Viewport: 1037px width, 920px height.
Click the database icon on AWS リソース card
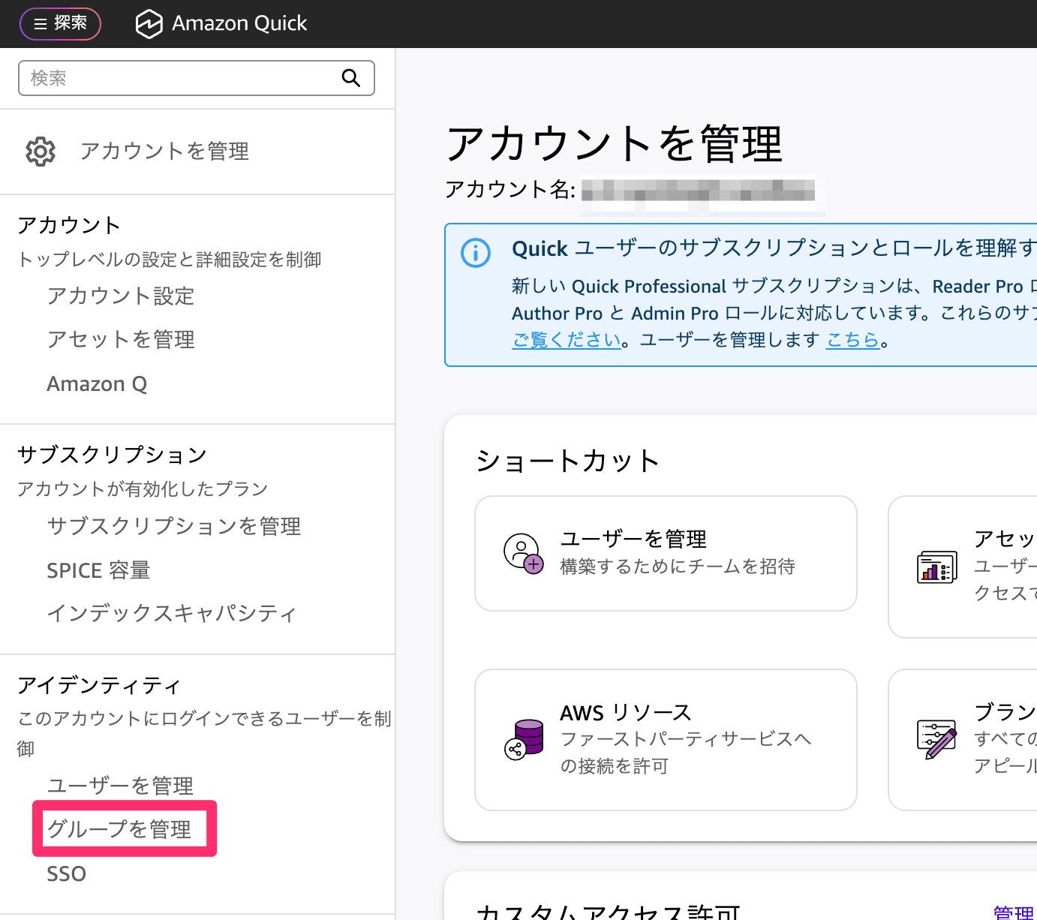pyautogui.click(x=524, y=739)
